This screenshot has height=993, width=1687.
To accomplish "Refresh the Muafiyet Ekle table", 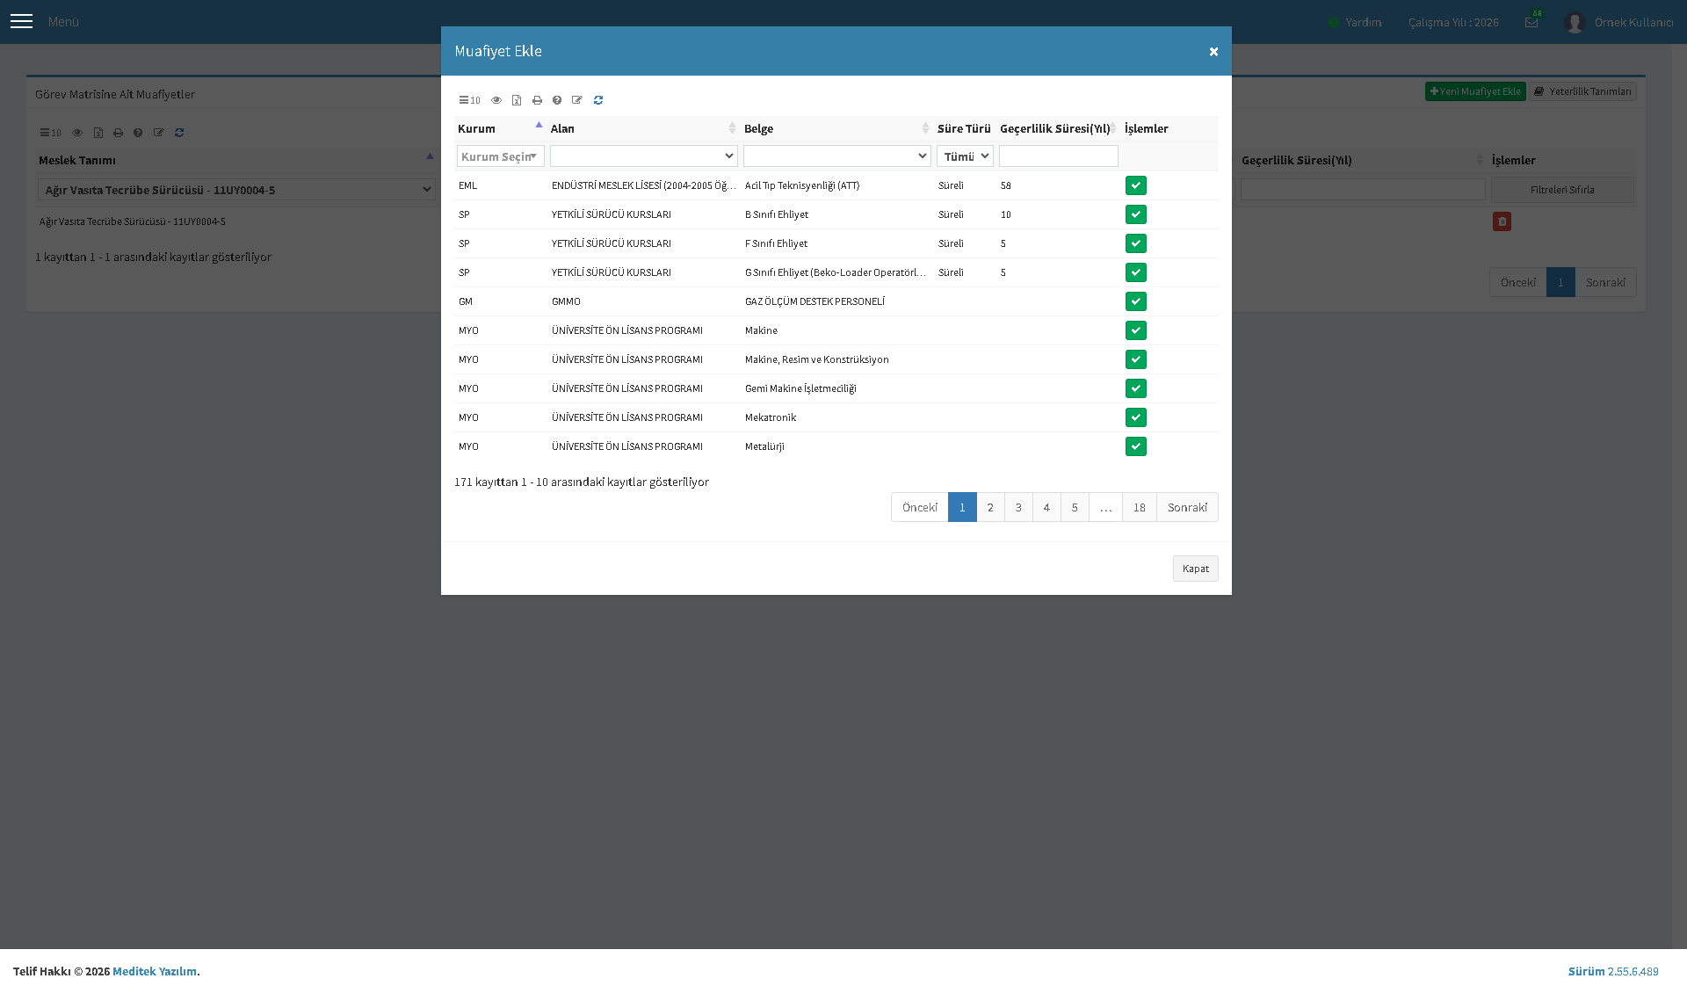I will pos(598,100).
